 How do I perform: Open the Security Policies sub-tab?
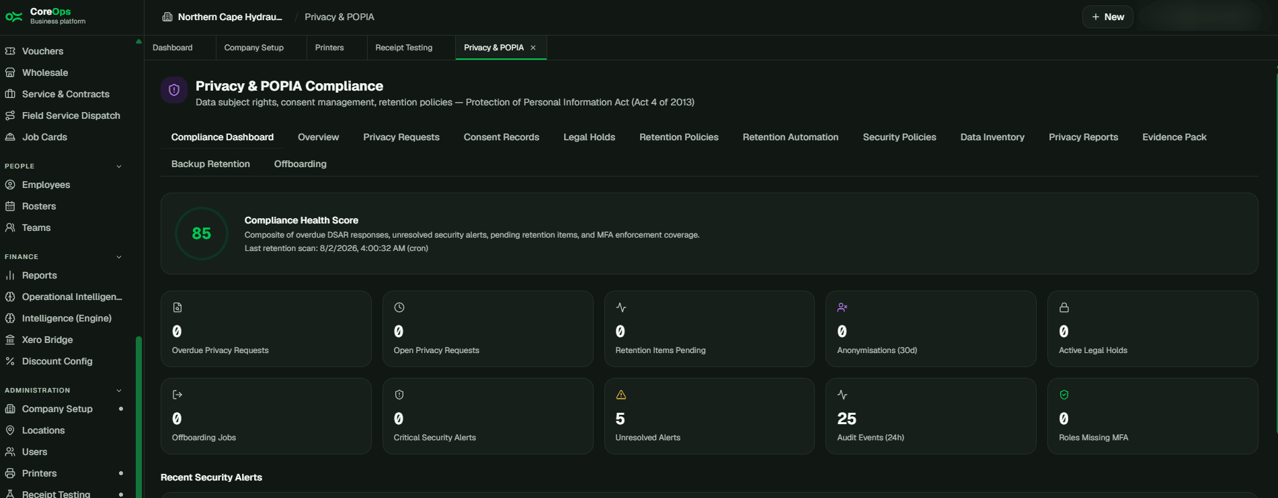[x=900, y=137]
